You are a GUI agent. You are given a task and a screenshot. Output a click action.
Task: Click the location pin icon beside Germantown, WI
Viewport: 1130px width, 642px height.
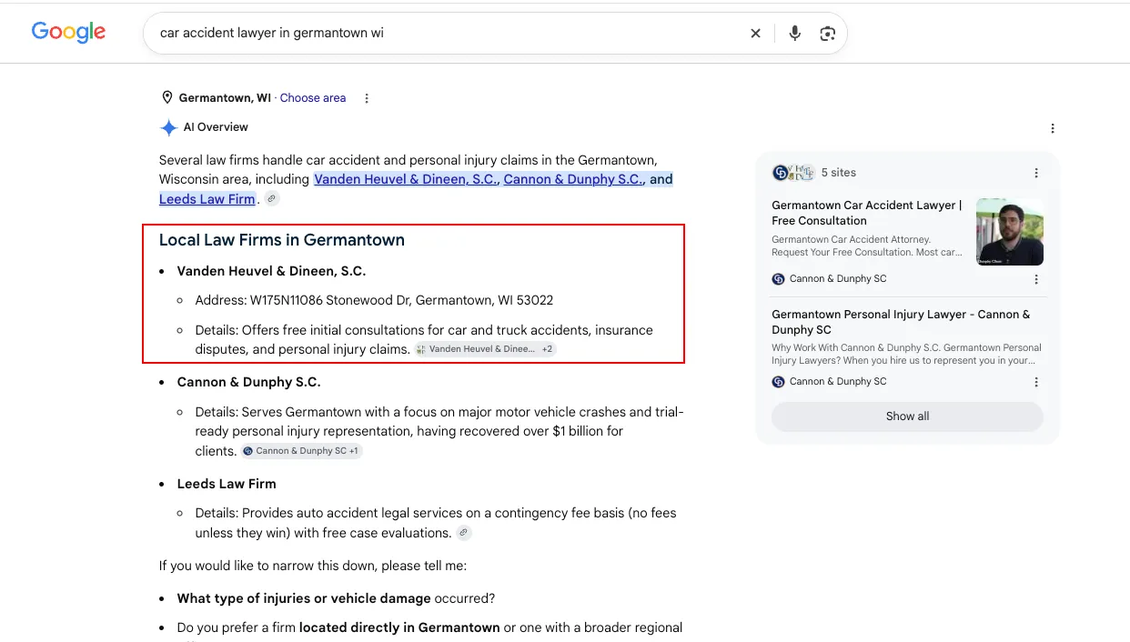[166, 97]
